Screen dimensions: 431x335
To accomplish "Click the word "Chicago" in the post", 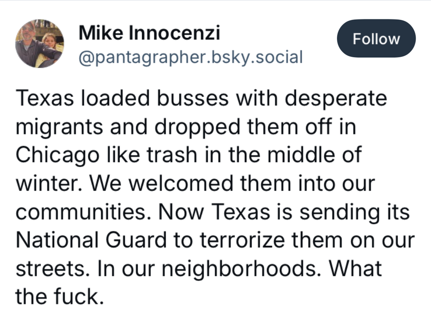I will [55, 155].
